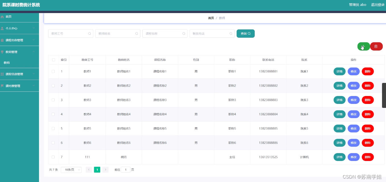Viewport: 386px width, 182px height.
Task: Click the search magnifier inside 联系电话 field
Action: pos(231,33)
